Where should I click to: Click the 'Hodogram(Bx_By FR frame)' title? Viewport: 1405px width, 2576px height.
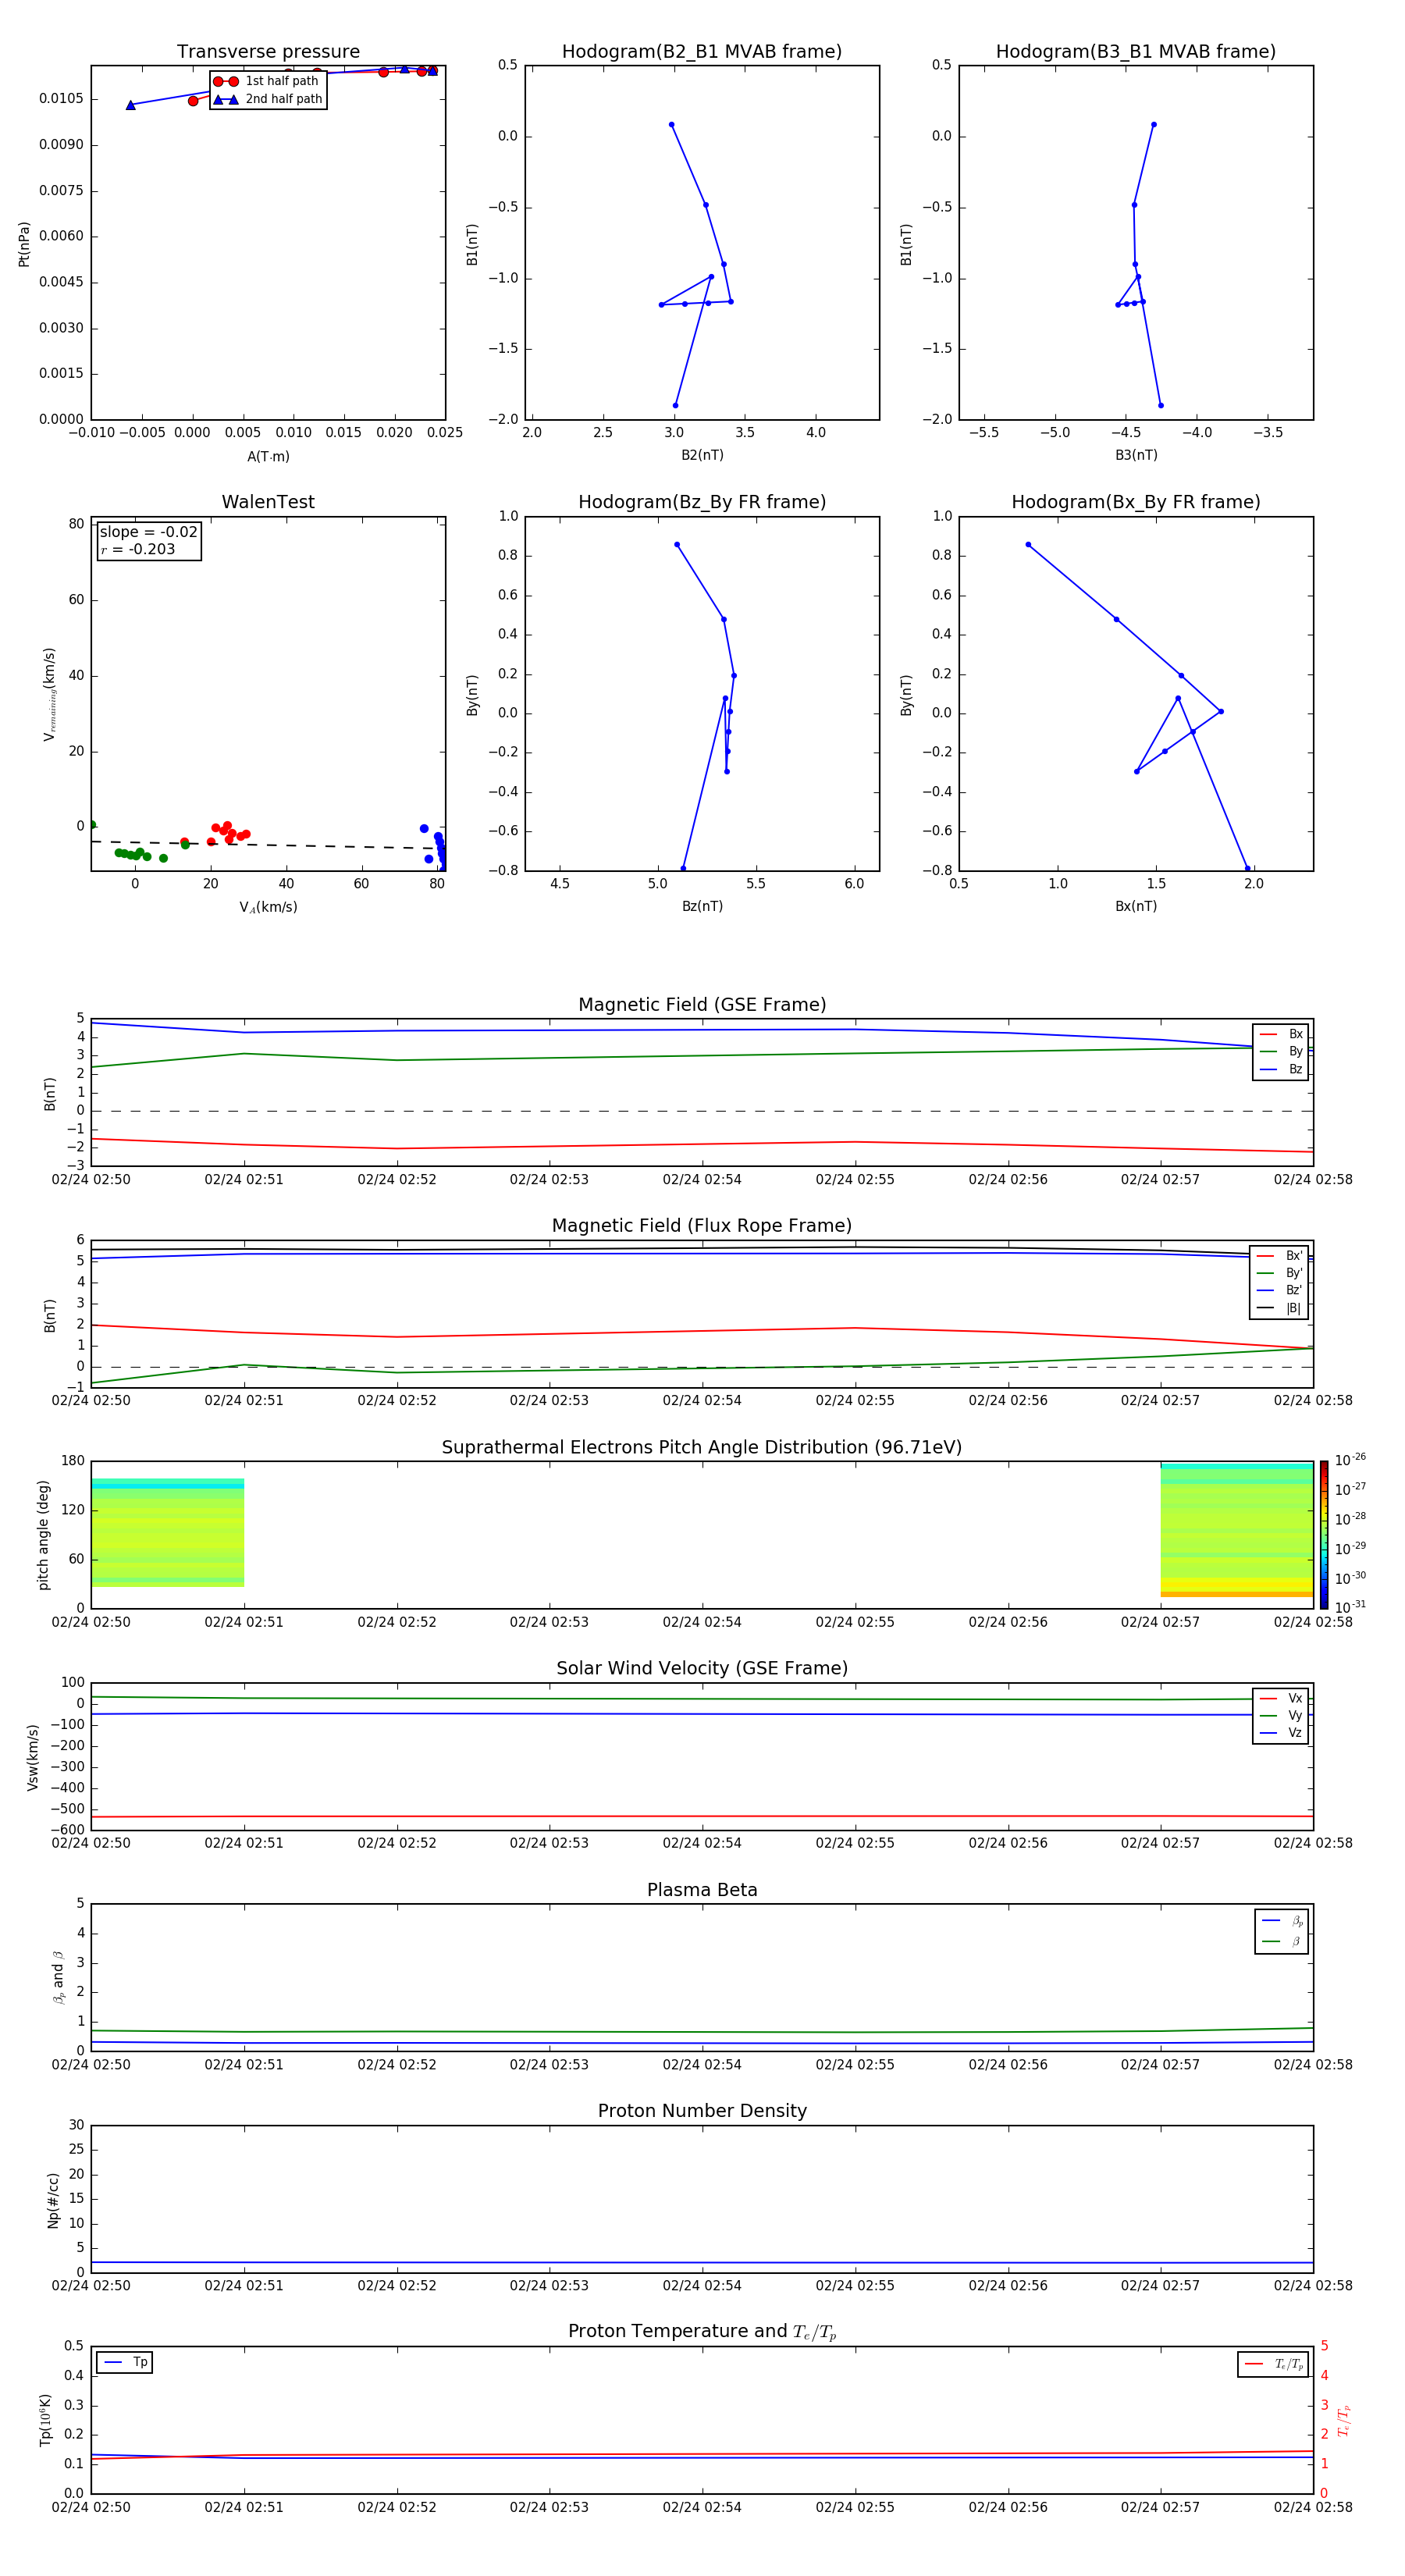click(x=1136, y=502)
